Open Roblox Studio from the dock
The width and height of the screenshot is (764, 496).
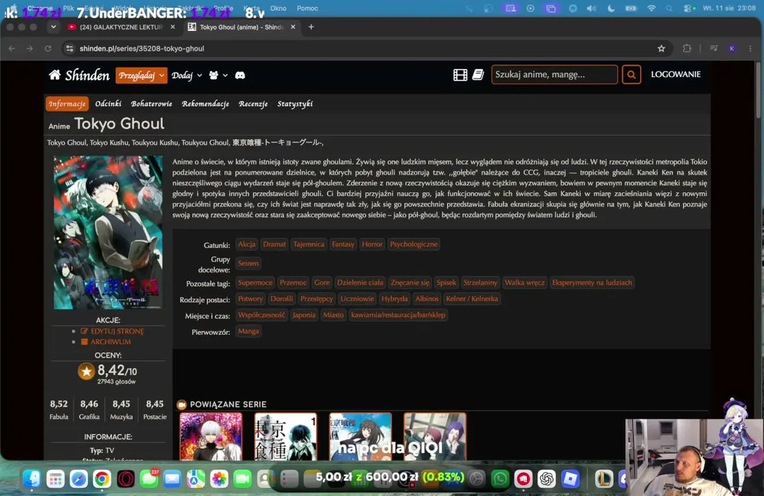[570, 479]
